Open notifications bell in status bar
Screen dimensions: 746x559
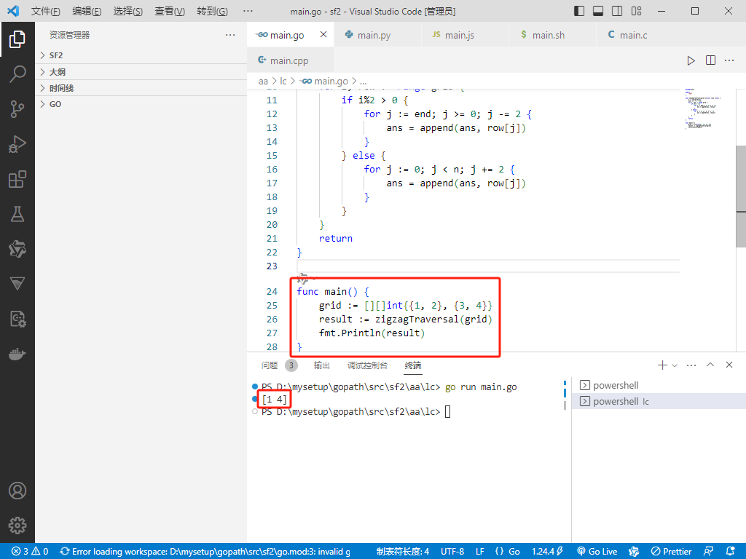[731, 552]
